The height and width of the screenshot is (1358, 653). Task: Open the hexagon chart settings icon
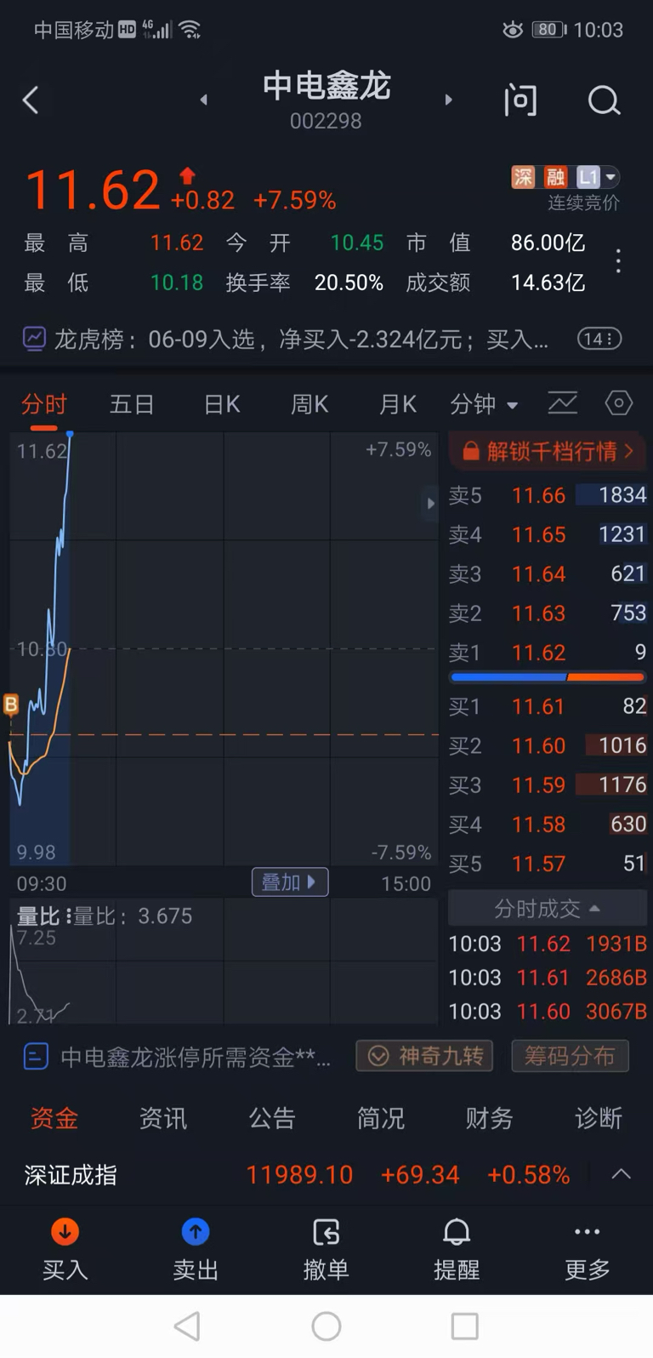pos(618,402)
